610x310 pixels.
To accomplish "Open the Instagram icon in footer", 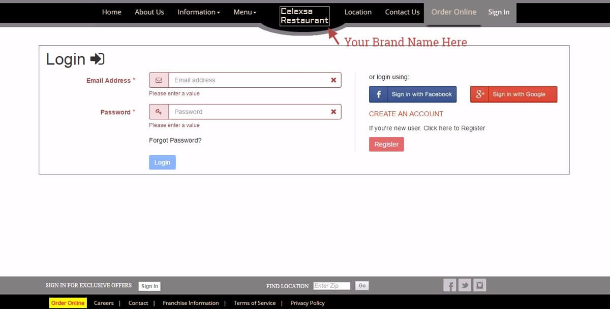I will [480, 285].
